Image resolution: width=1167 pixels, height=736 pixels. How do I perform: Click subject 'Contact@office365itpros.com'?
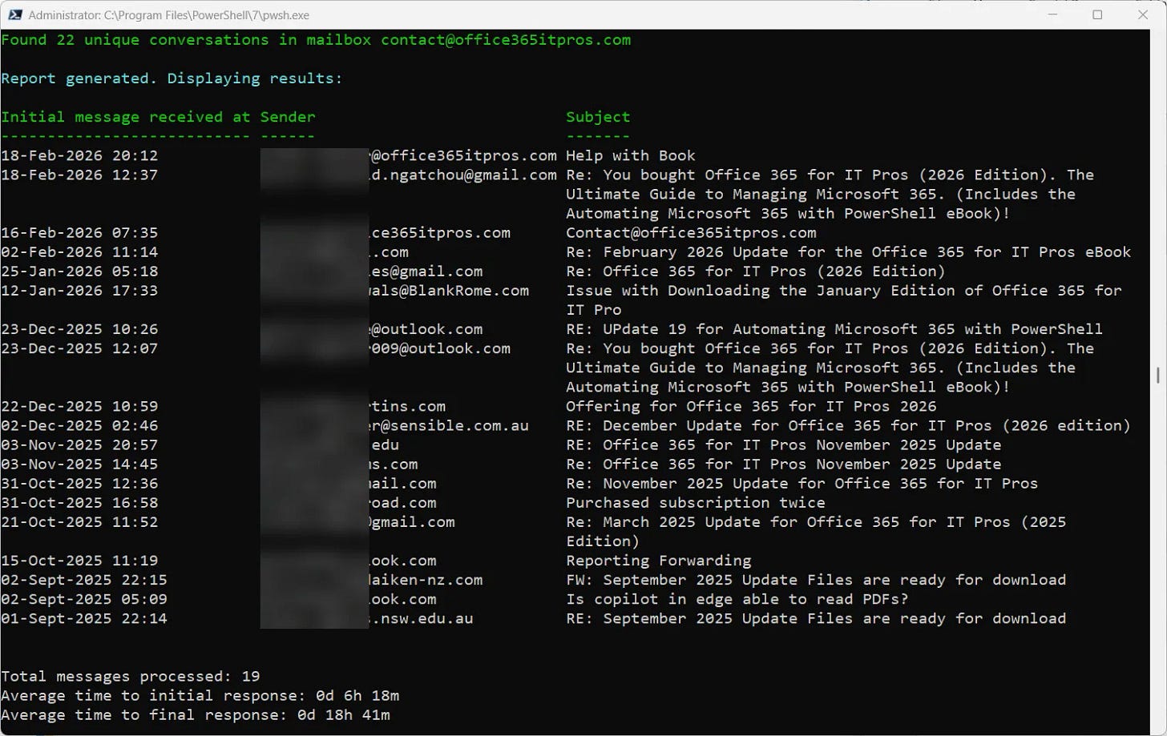pyautogui.click(x=691, y=233)
